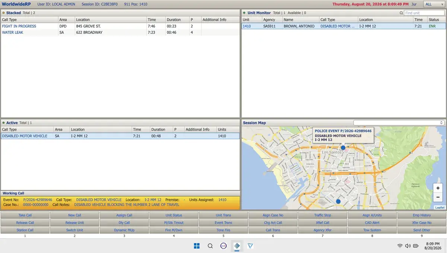Image resolution: width=447 pixels, height=253 pixels.
Task: Click event number P/2026-42989646 in Working Call
Action: tap(38, 200)
